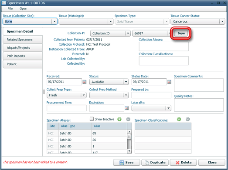Click the Procurement Time field
Viewport: 228px width, 170px height.
coord(67,108)
